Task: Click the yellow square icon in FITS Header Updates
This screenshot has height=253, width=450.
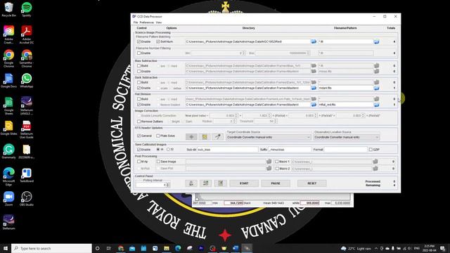Action: pos(205,137)
